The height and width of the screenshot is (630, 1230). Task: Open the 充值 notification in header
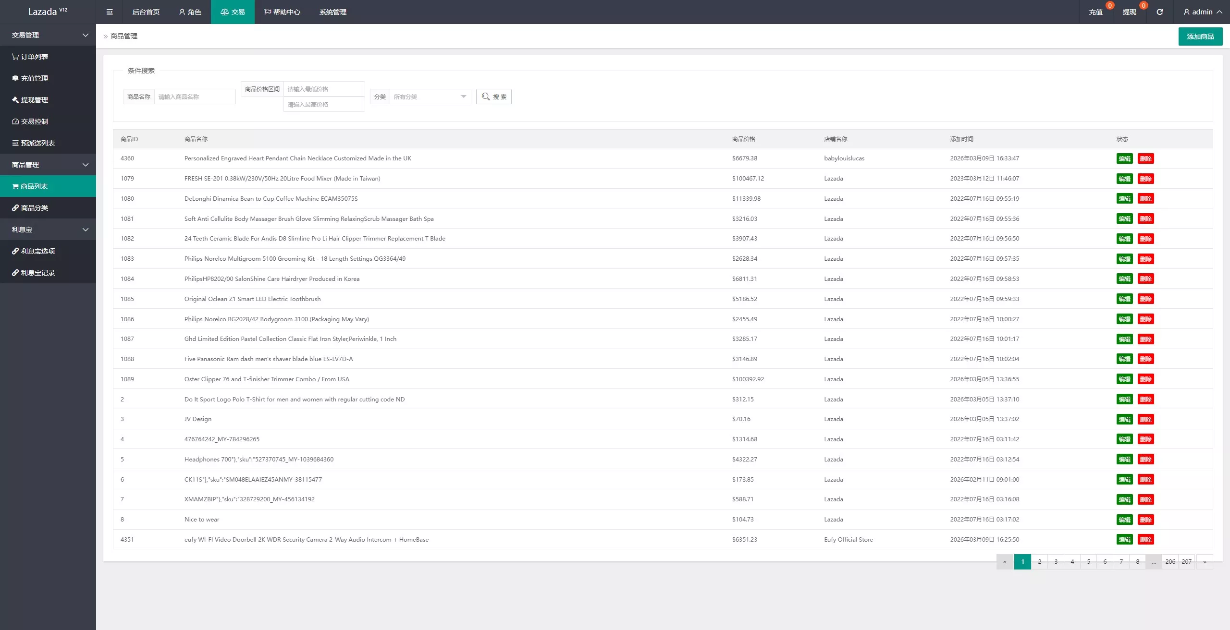1095,12
